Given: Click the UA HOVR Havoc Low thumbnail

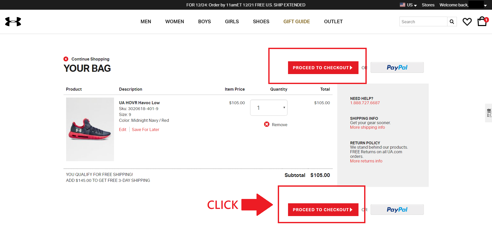Looking at the screenshot, I should (90, 129).
